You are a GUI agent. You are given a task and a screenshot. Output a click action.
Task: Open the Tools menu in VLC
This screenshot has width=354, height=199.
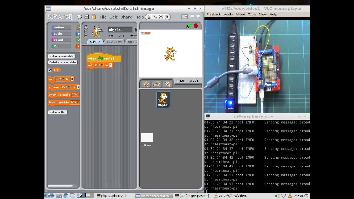252,14
